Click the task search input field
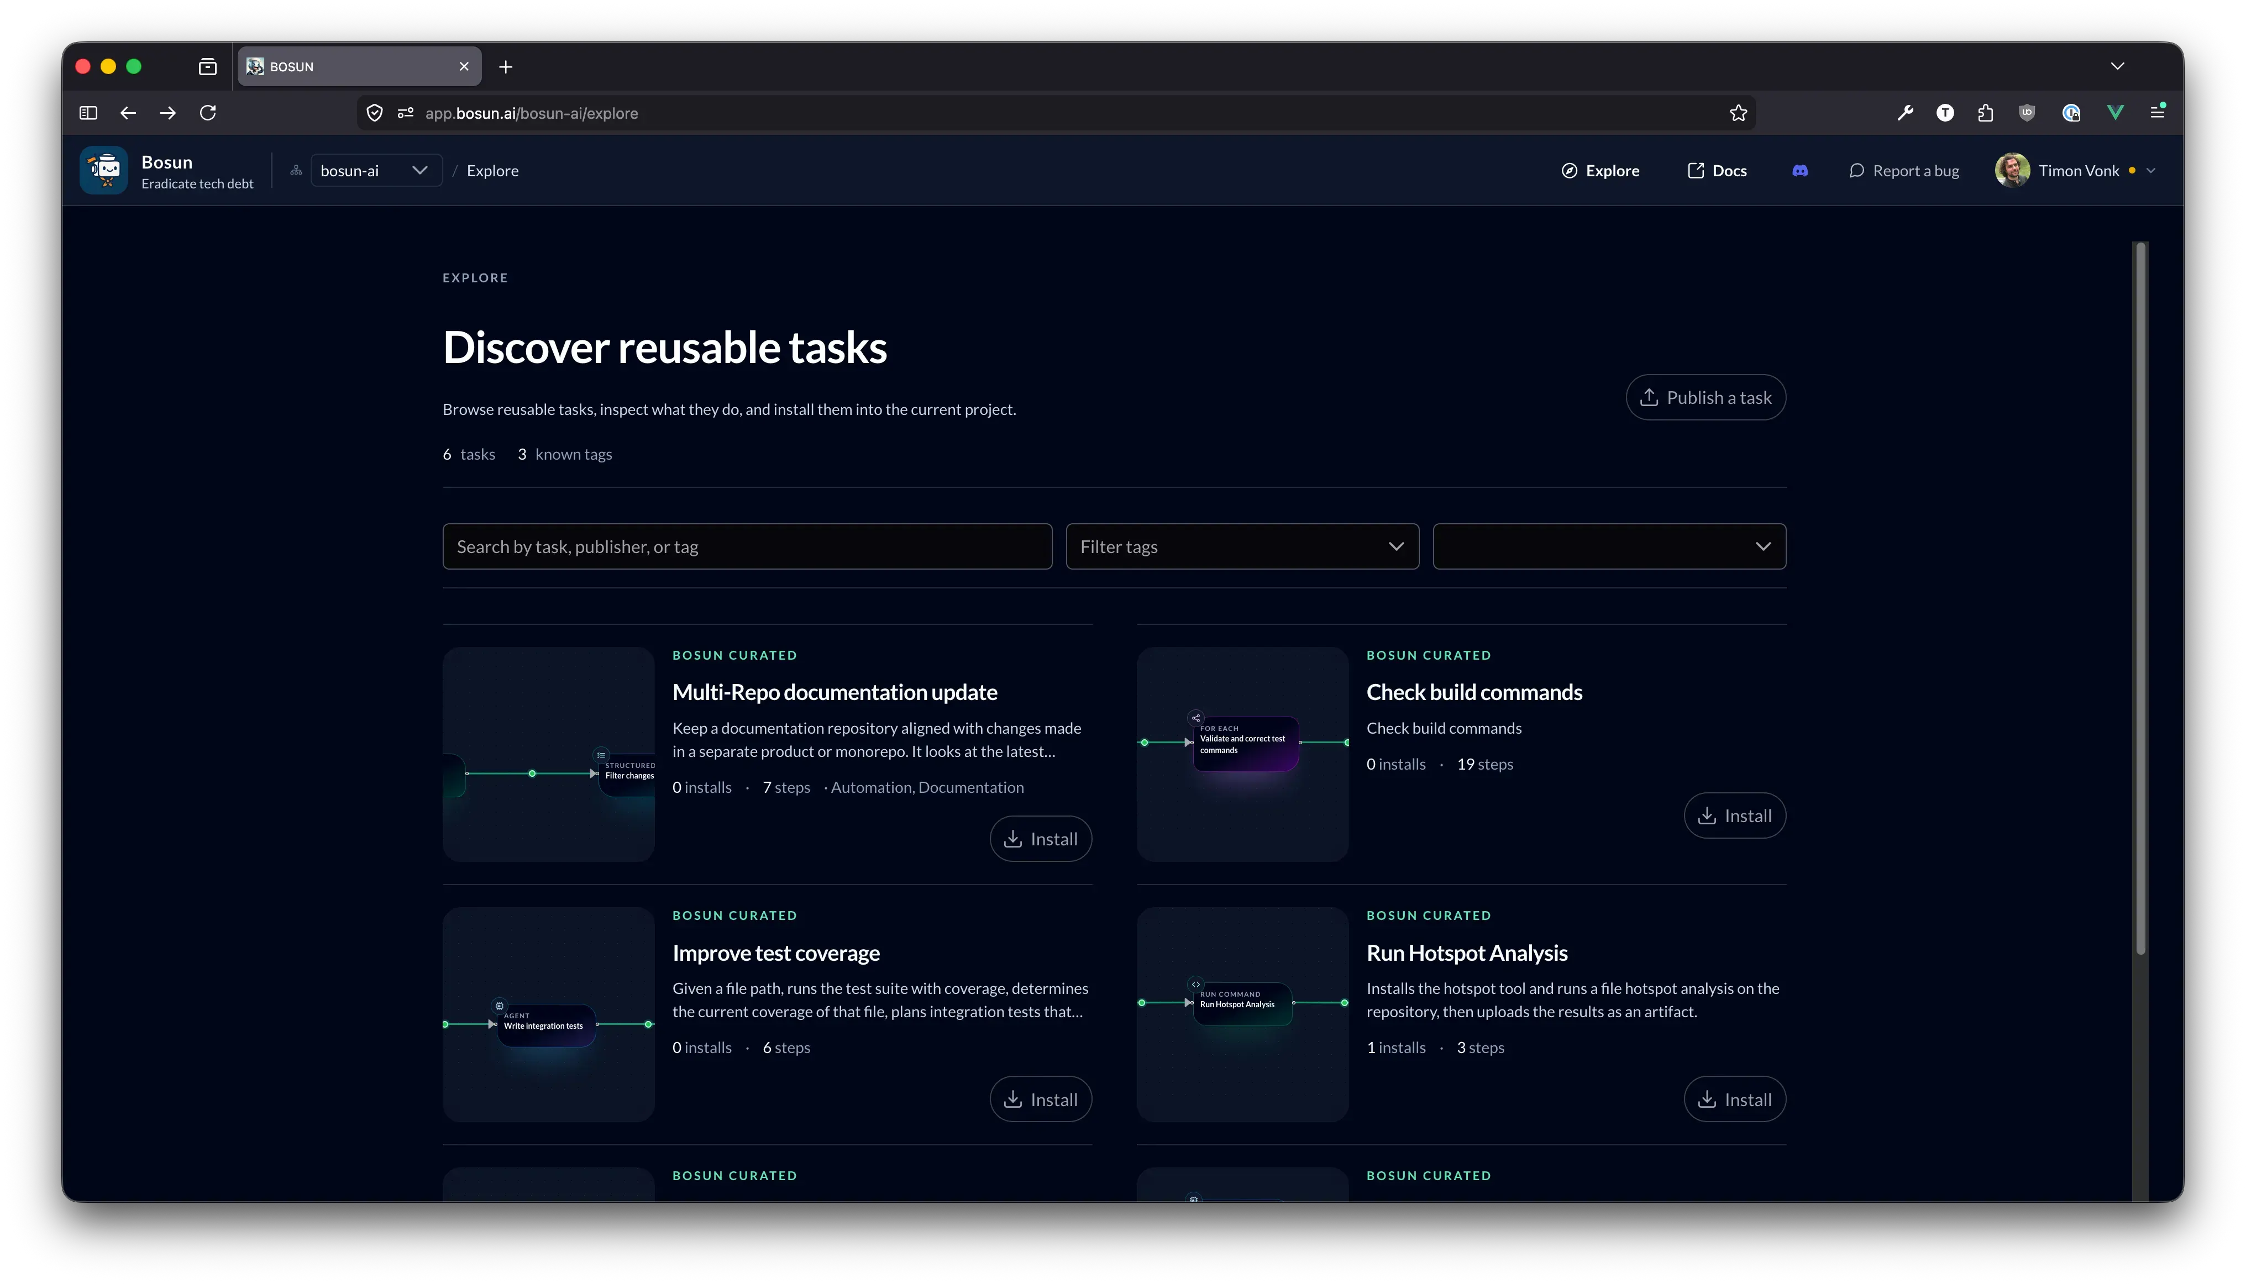The height and width of the screenshot is (1284, 2246). pyautogui.click(x=746, y=547)
